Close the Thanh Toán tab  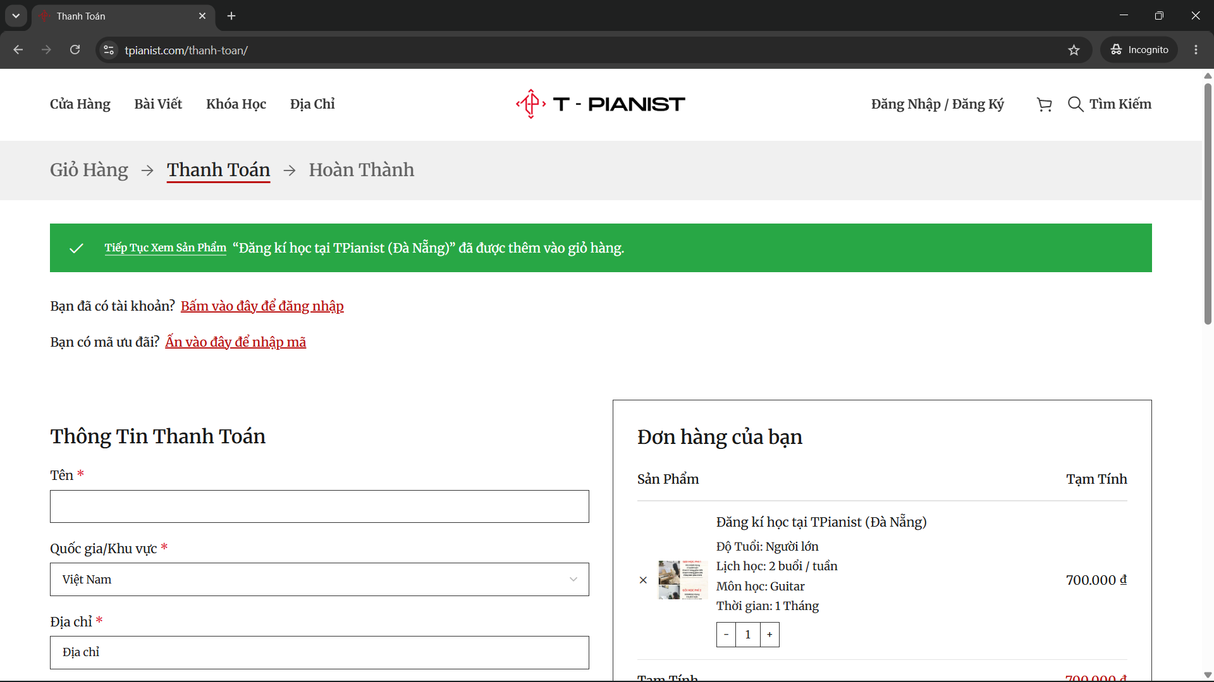[x=202, y=16]
